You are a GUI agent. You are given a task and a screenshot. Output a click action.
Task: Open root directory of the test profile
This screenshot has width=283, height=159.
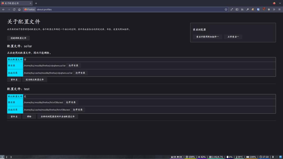click(71, 102)
